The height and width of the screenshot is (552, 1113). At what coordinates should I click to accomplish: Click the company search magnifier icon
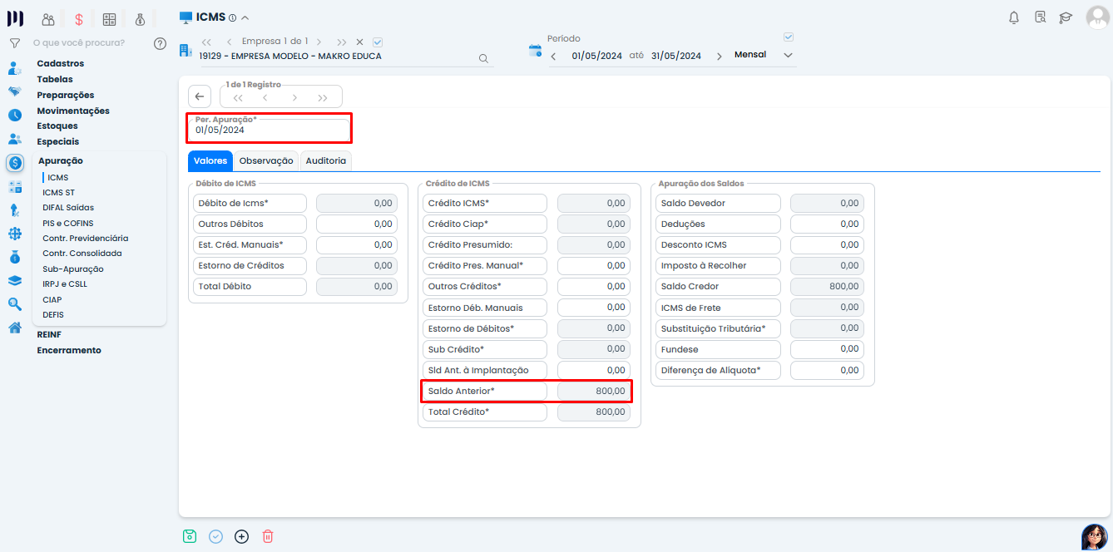(483, 58)
